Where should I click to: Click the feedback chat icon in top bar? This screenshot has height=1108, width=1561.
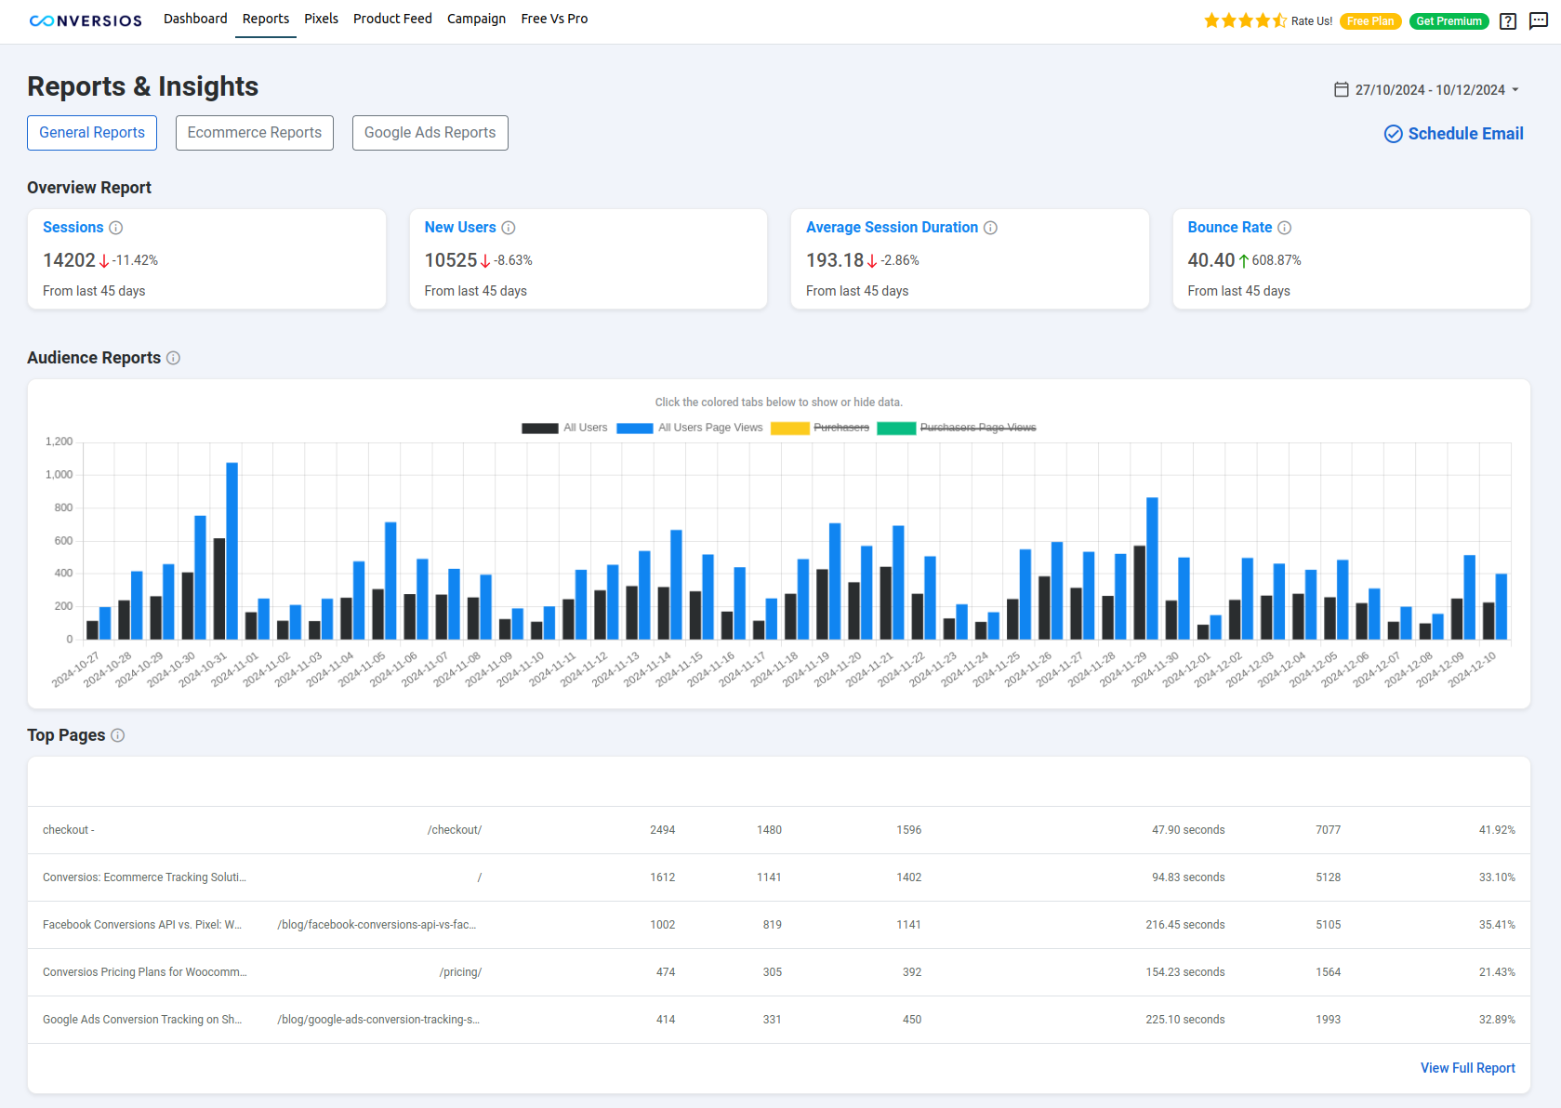tap(1539, 21)
